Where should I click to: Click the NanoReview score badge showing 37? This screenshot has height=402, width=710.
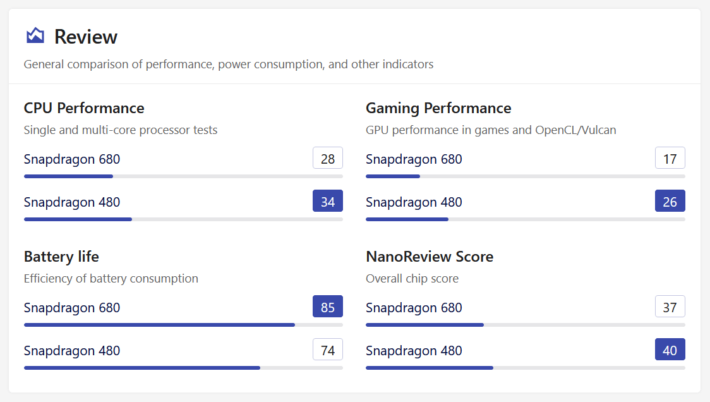pyautogui.click(x=670, y=307)
